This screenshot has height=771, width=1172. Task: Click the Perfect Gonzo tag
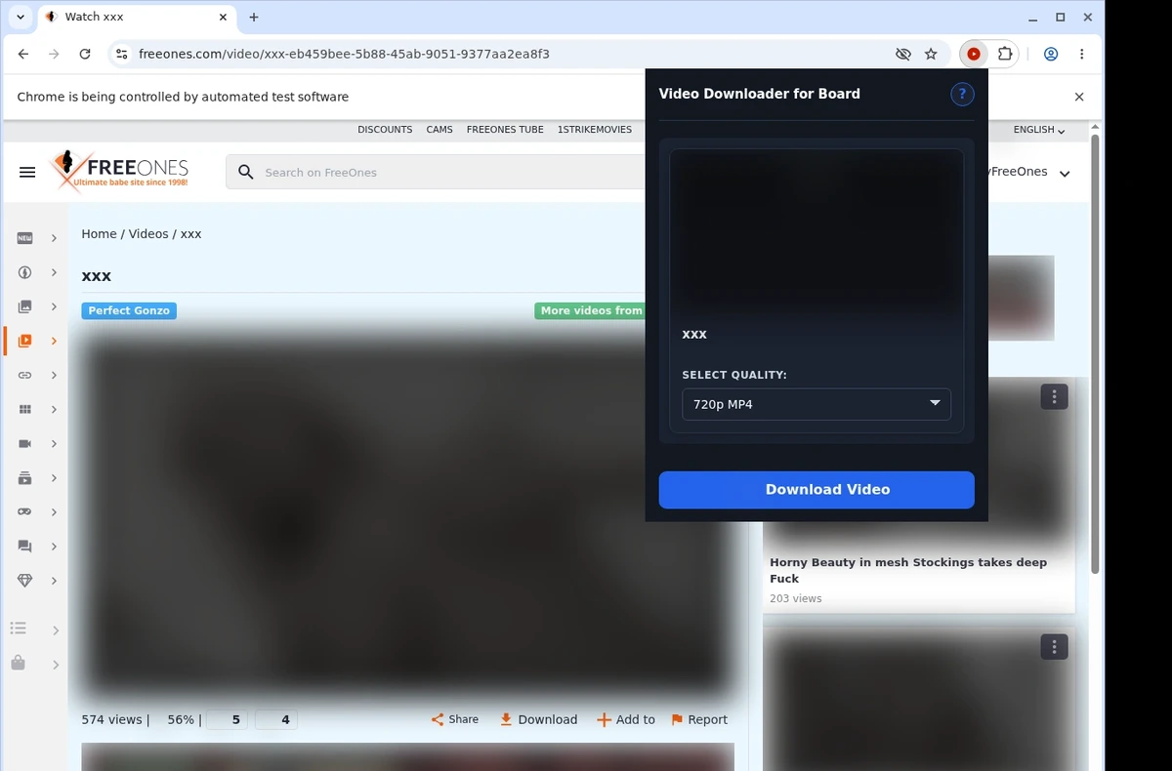coord(129,310)
